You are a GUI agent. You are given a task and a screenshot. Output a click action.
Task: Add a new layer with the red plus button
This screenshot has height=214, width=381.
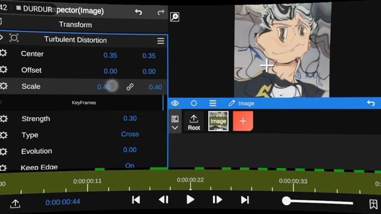tap(243, 121)
